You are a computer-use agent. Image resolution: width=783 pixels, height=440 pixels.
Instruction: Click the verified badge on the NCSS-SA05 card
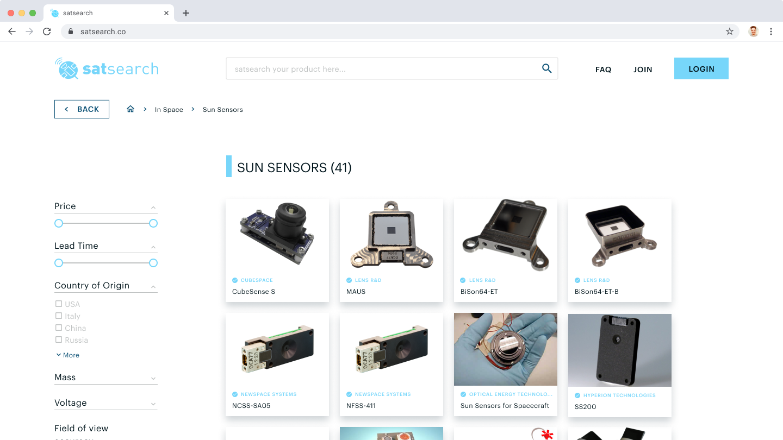click(x=235, y=394)
